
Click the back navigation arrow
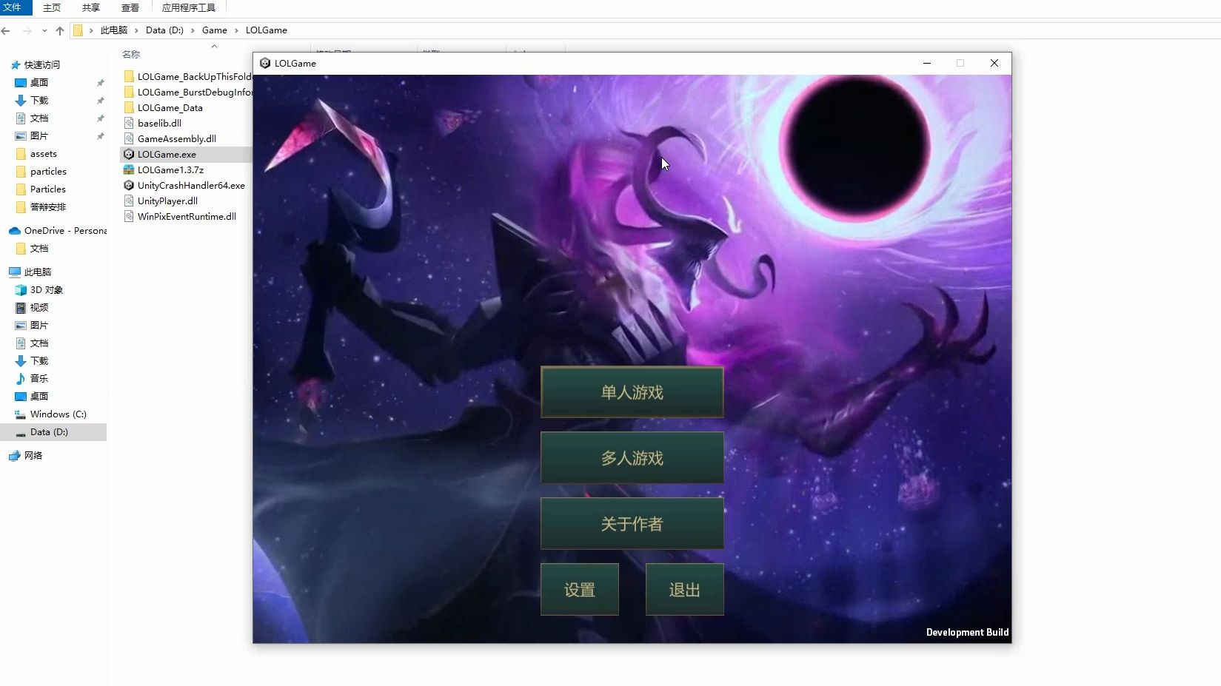click(7, 31)
